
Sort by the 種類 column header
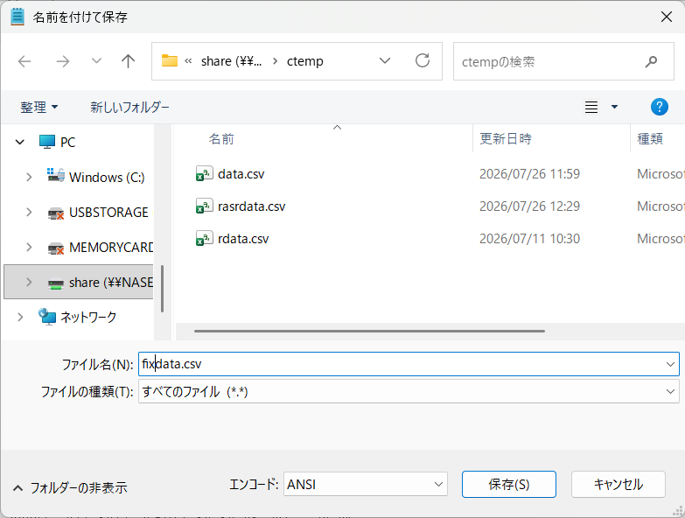pos(650,139)
